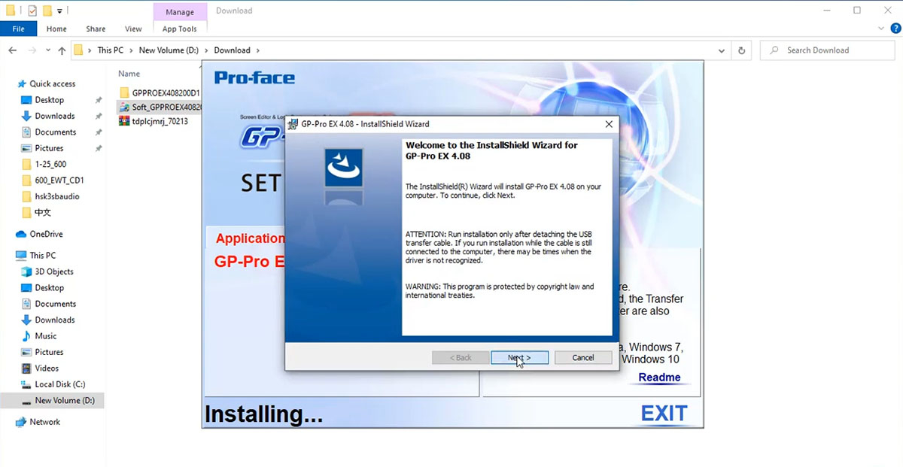
Task: Expand the chevron after Download in the breadcrumb
Action: pos(258,50)
